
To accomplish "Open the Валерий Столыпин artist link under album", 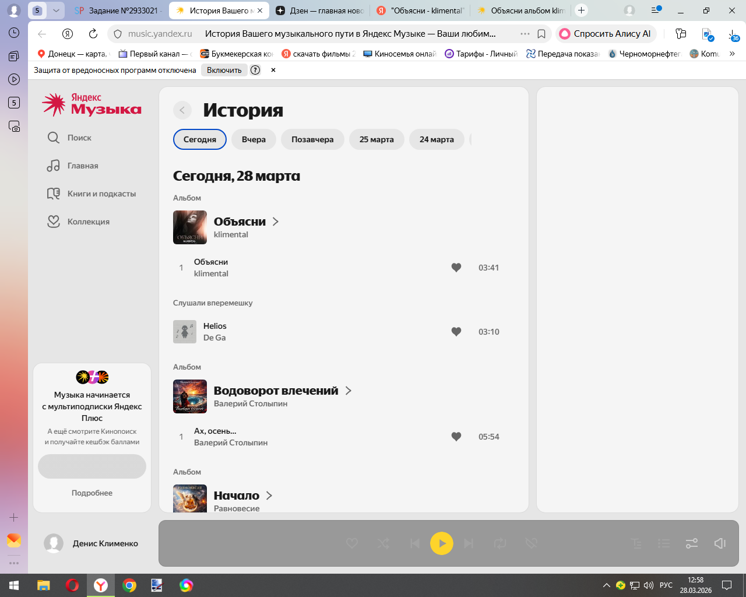I will (251, 403).
